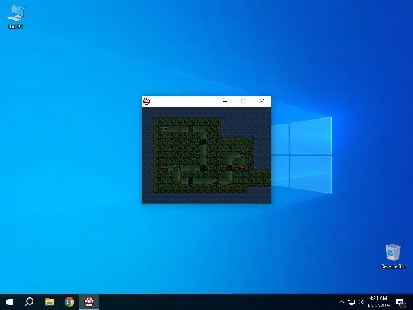Open the This PC desktop icon
Viewport: 413px width, 310px height.
pyautogui.click(x=16, y=17)
